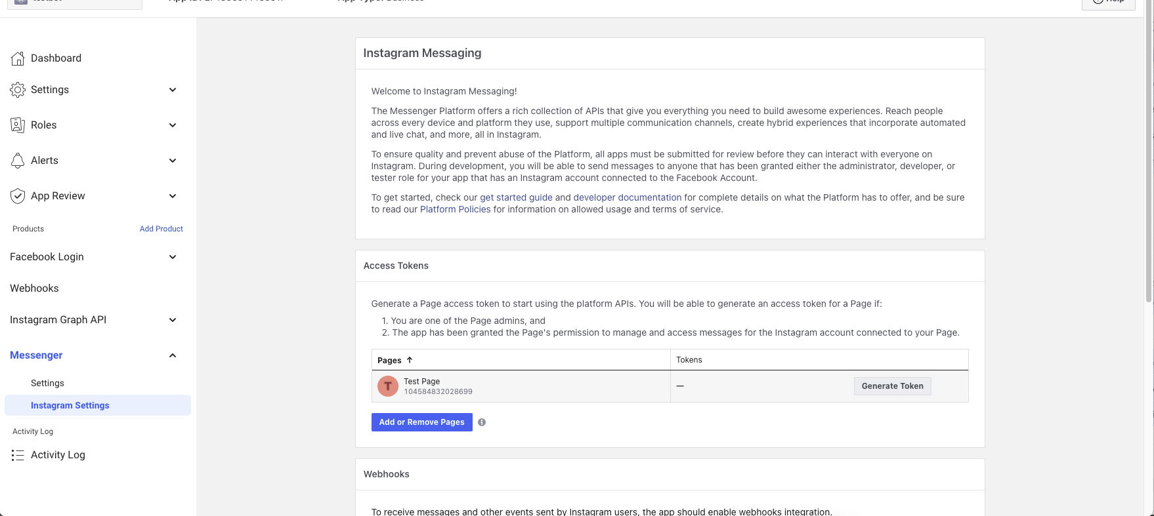1154x516 pixels.
Task: Select the Dashboard menu label
Action: (56, 58)
